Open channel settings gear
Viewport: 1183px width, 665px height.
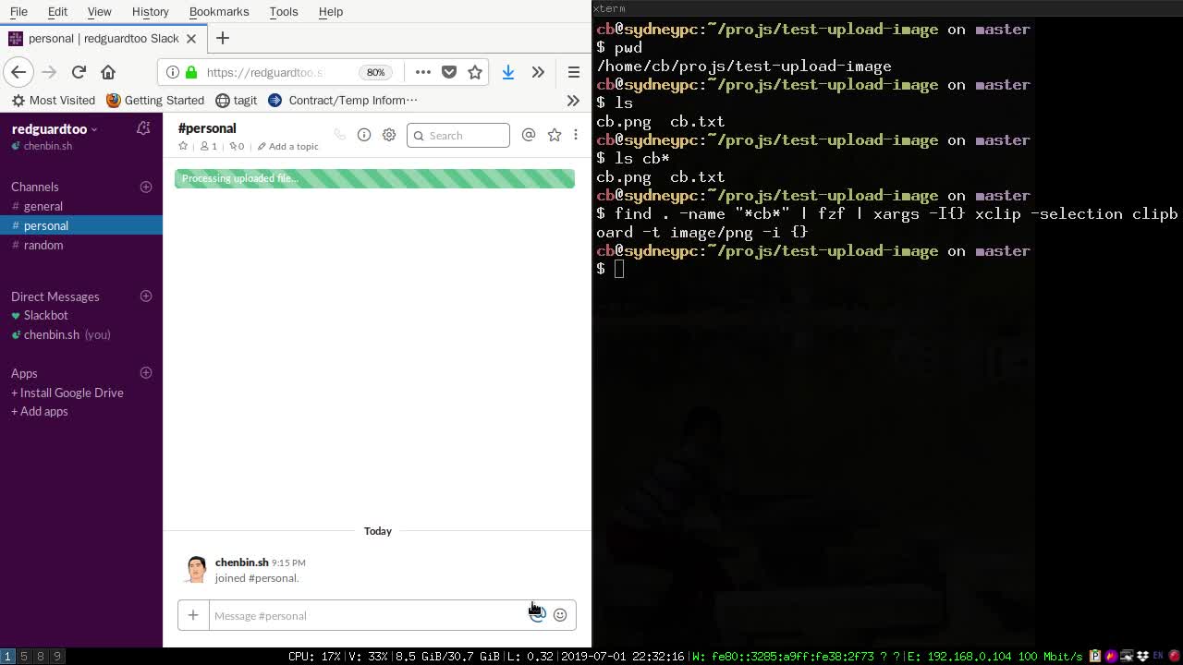click(x=389, y=135)
